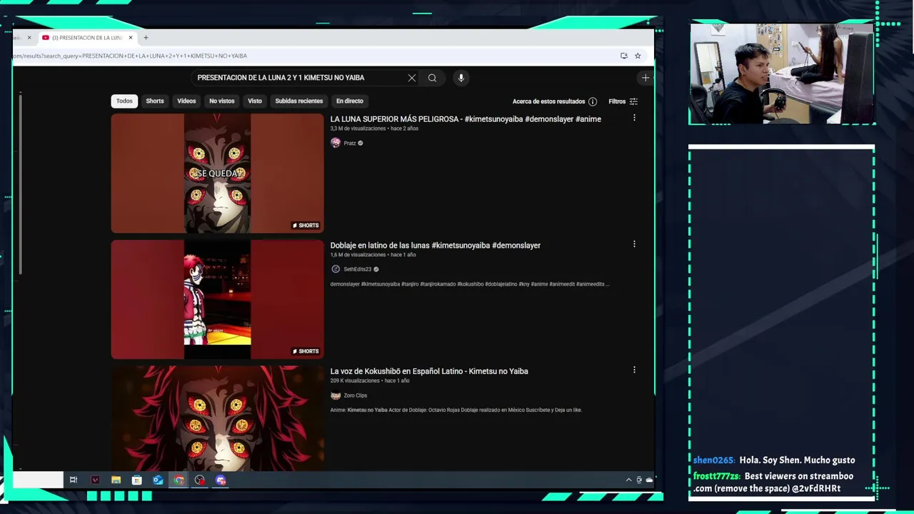
Task: Switch to Chrome in the taskbar
Action: (179, 480)
